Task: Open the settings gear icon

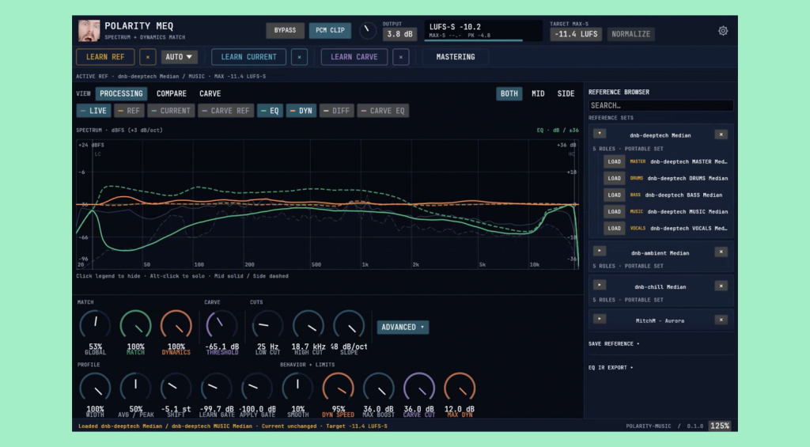Action: (x=723, y=31)
